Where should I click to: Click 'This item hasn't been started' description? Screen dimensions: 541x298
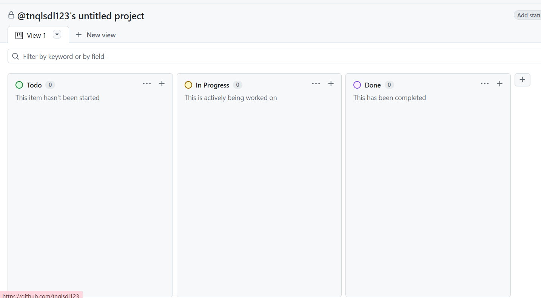coord(57,98)
